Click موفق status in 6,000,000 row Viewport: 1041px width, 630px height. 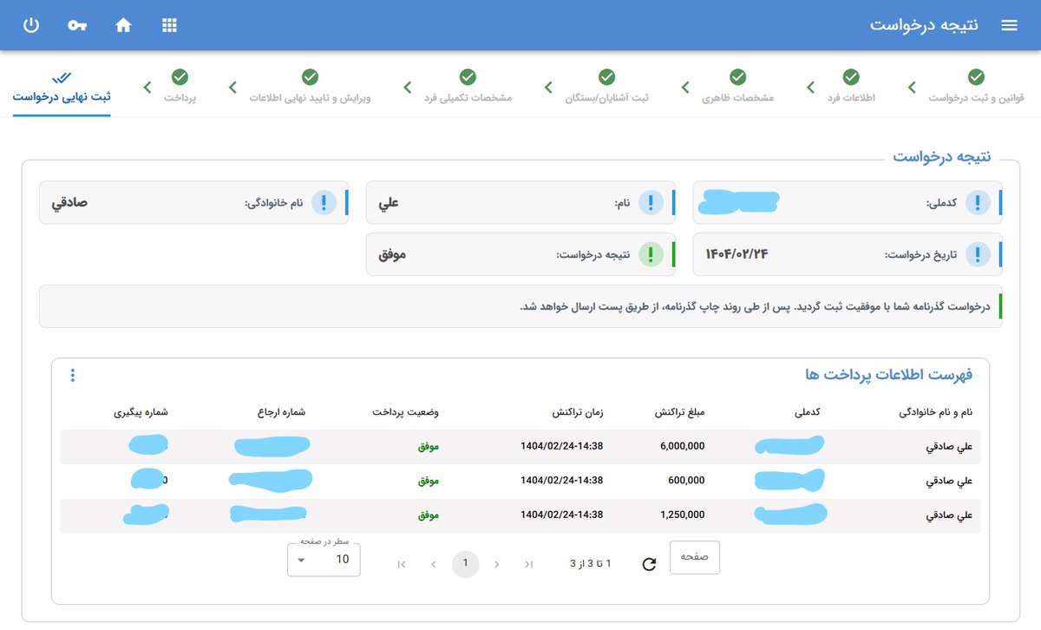429,446
